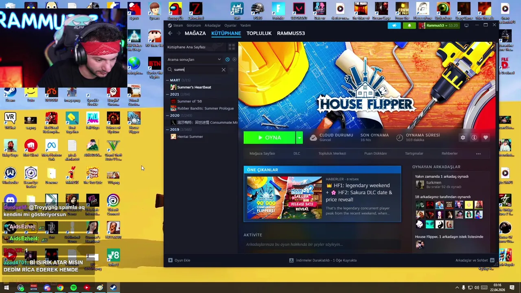
Task: Clear the library search with the X
Action: tap(223, 70)
